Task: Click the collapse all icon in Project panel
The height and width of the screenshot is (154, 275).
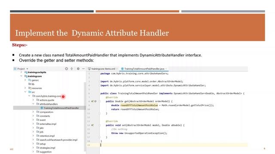Action: pos(72,69)
